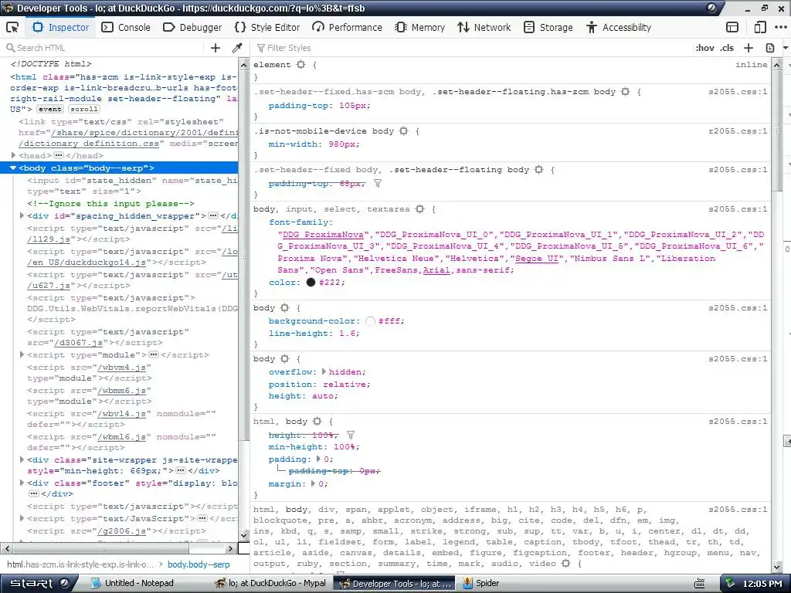The width and height of the screenshot is (791, 593).
Task: Expand the head element node
Action: tap(14, 155)
